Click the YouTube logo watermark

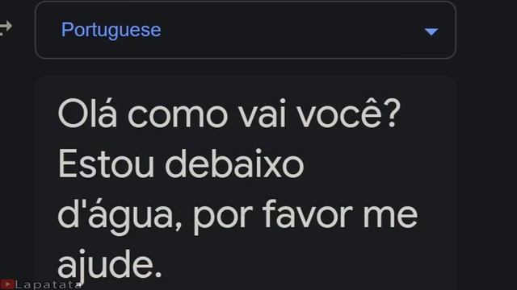7,284
